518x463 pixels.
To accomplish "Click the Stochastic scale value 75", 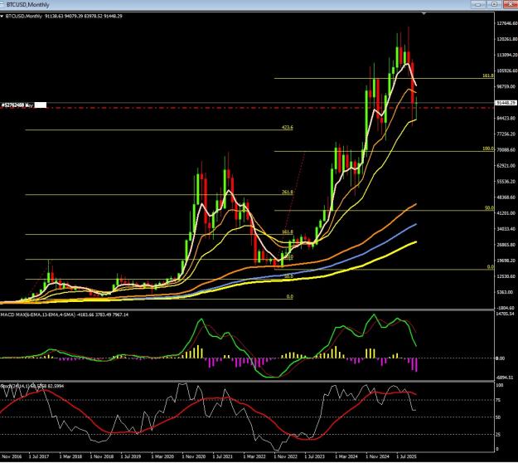I will coord(498,400).
